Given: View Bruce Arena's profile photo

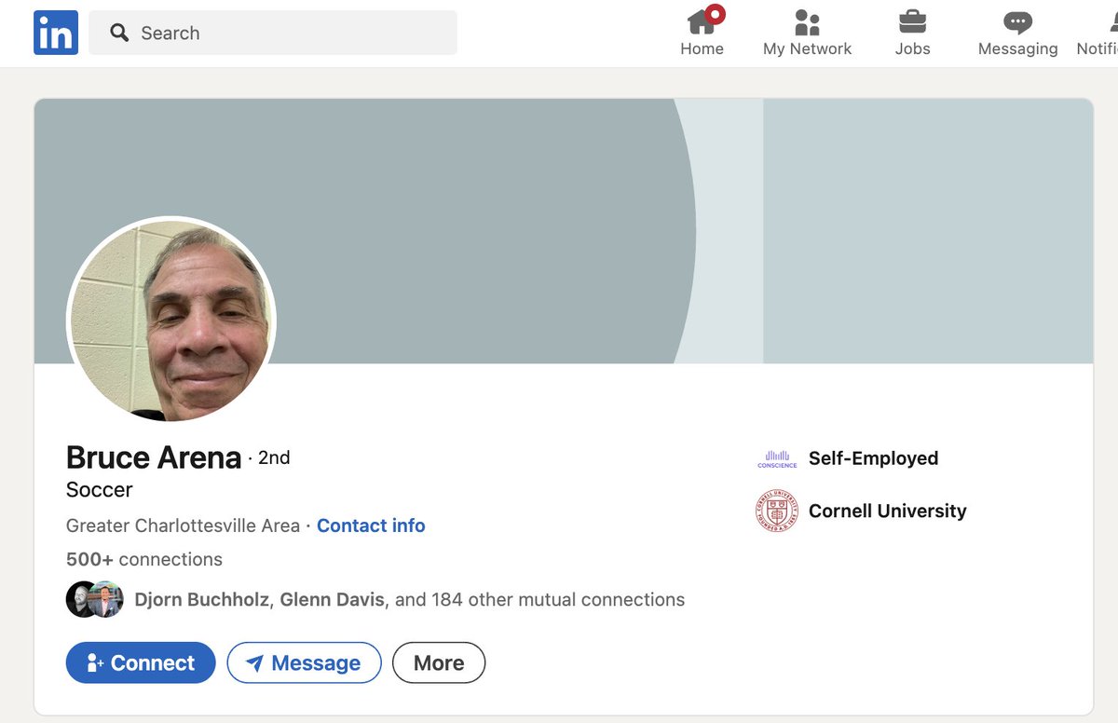Looking at the screenshot, I should pos(171,321).
